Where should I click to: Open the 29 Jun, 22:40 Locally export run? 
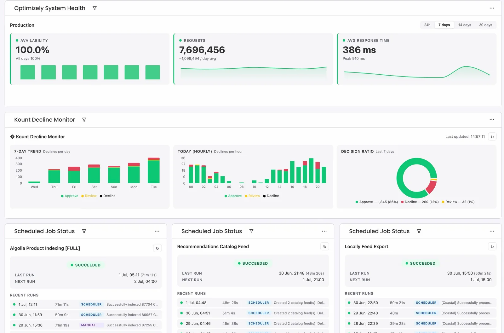421,313
